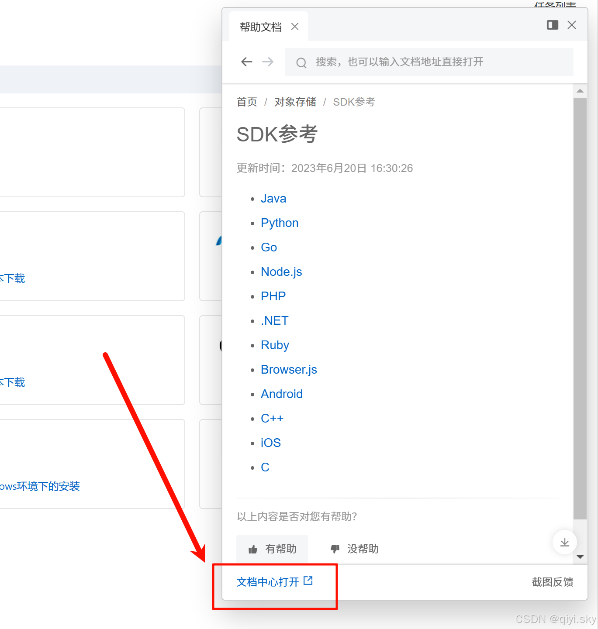
Task: Click the floating scroll-to-bottom download icon
Action: [x=564, y=542]
